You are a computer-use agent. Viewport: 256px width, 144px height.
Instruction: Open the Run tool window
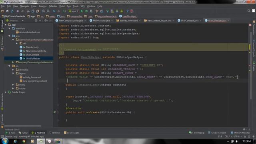coord(10,133)
